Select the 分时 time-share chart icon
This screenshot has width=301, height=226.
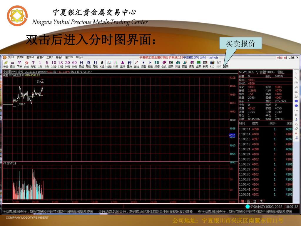(x=26, y=64)
